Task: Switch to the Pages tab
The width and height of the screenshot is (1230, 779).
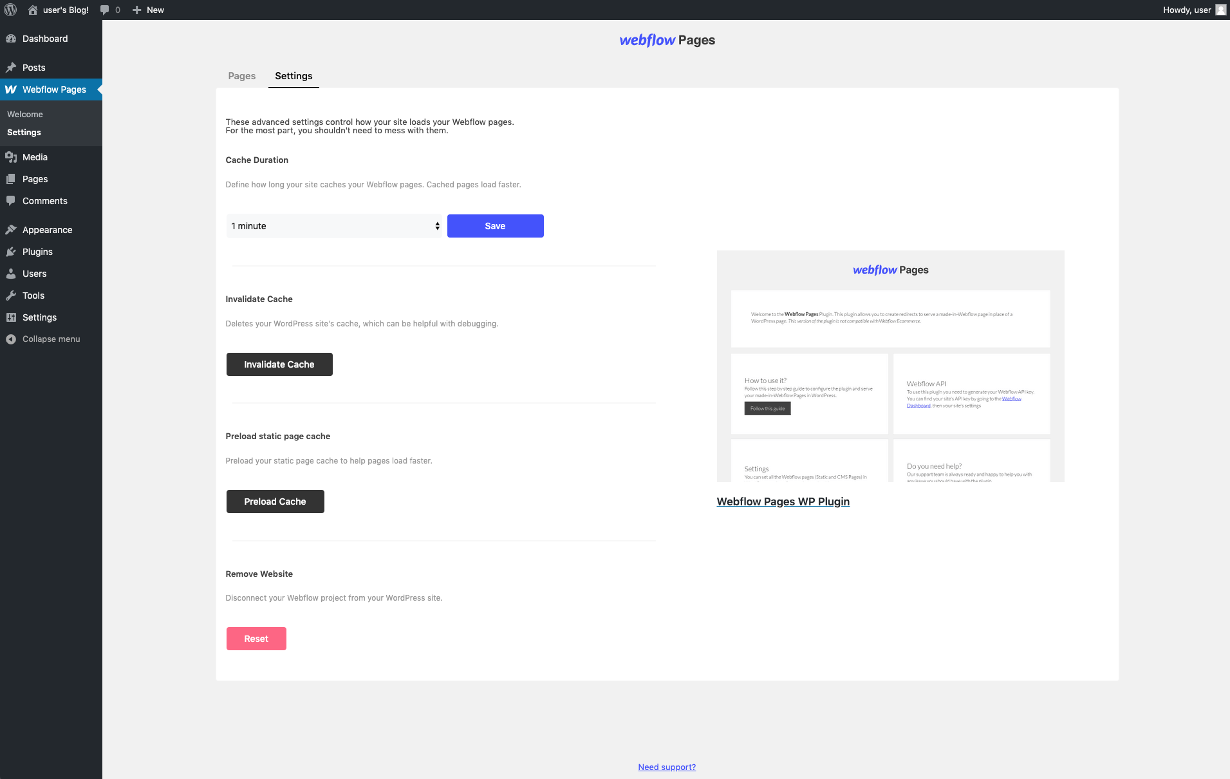Action: point(242,76)
